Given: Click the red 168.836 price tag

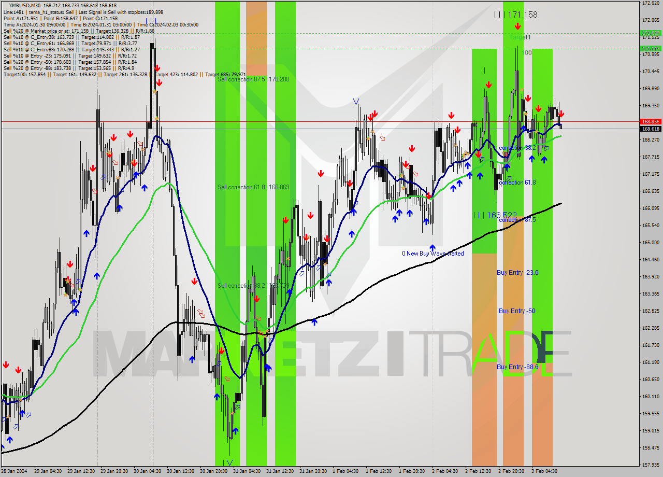Looking at the screenshot, I should (651, 122).
